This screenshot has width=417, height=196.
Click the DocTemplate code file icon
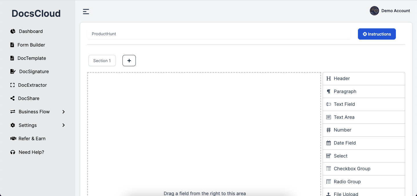point(12,58)
